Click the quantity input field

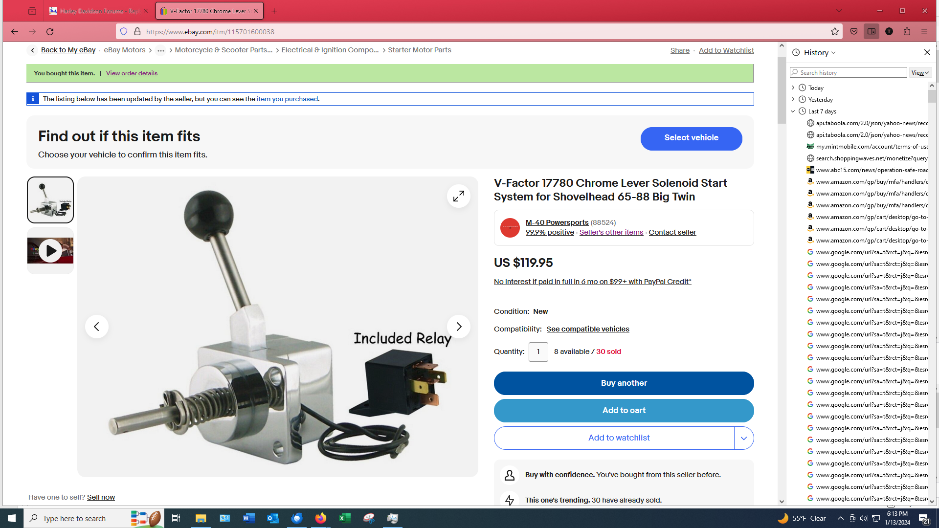click(x=538, y=352)
